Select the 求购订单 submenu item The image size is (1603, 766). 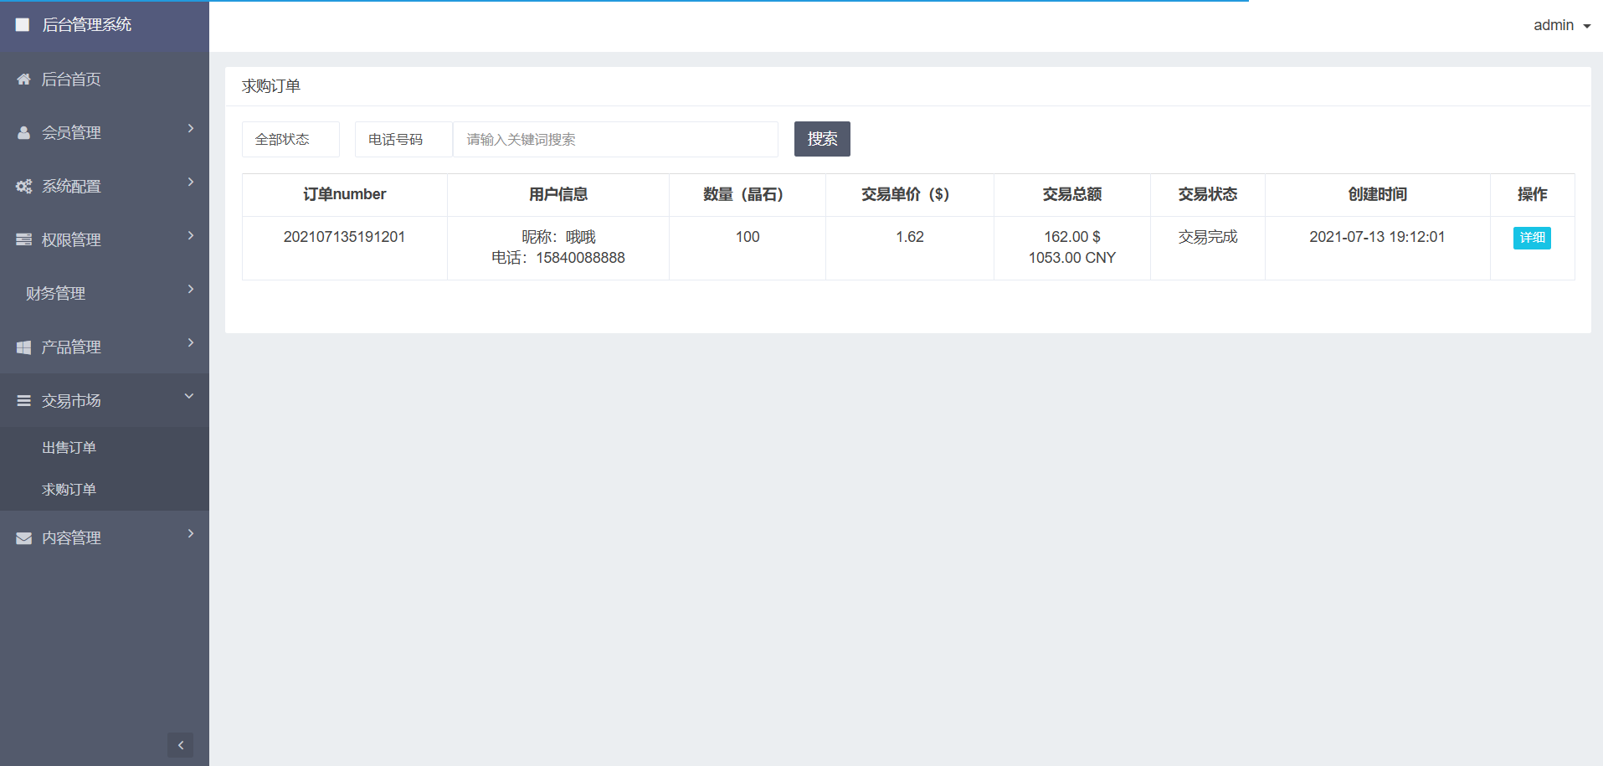[69, 490]
